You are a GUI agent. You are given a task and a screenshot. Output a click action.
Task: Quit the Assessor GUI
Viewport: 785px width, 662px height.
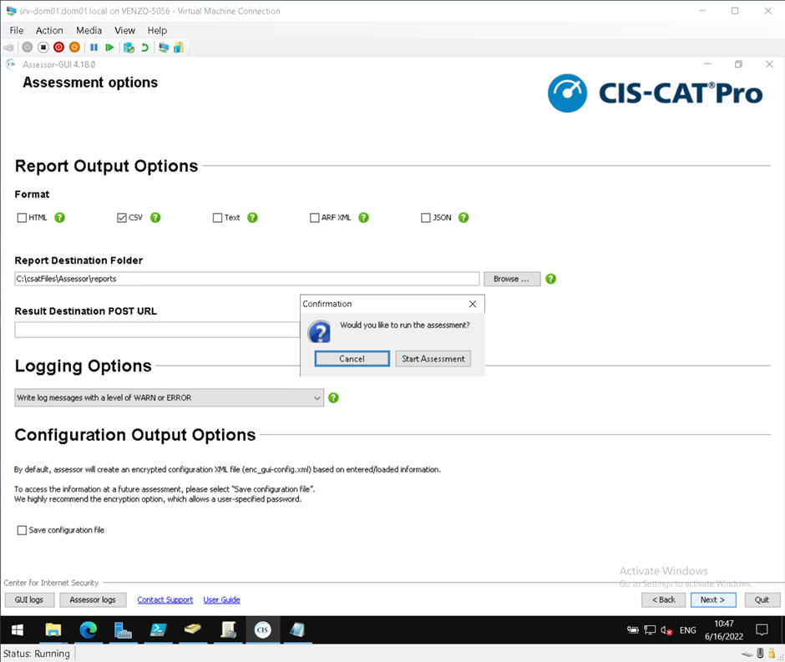tap(762, 600)
